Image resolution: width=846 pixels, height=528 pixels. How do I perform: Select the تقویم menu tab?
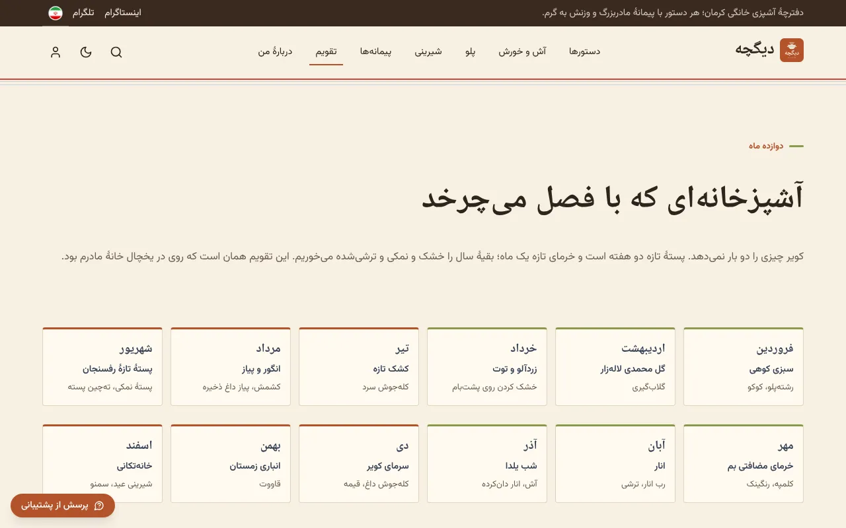pyautogui.click(x=326, y=51)
